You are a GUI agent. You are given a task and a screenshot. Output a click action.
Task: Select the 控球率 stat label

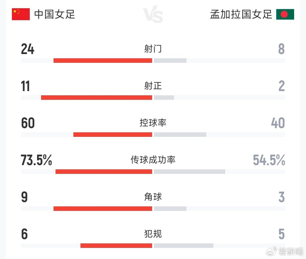point(153,123)
